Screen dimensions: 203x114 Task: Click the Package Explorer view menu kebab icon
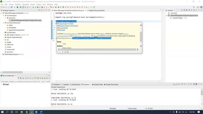[x=44, y=10]
